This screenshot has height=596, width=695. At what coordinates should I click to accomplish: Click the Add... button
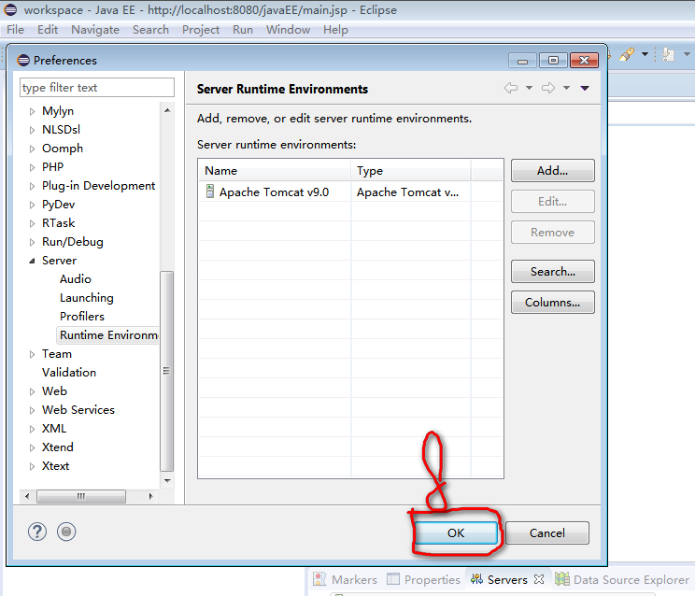coord(553,171)
